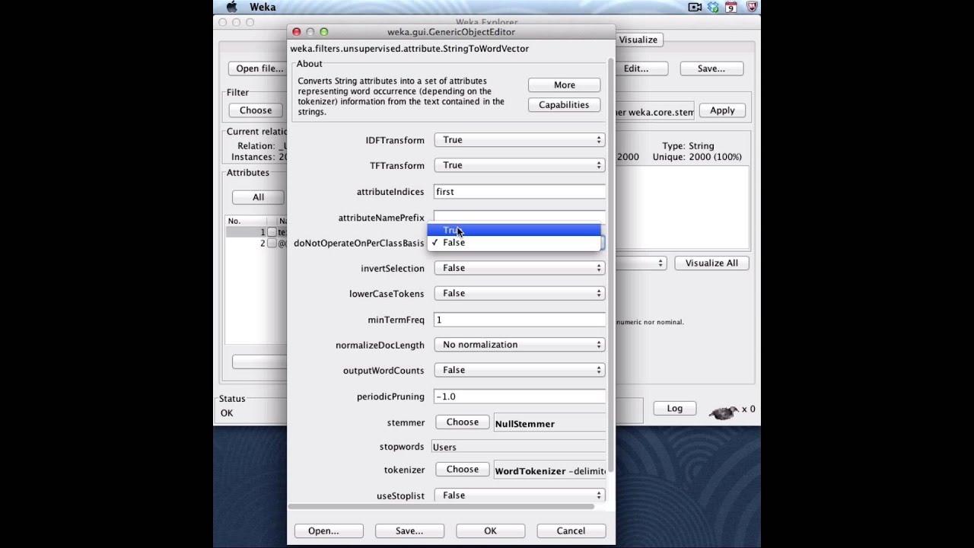Open the normalizeDocLength dropdown
The image size is (974, 548).
(x=520, y=345)
